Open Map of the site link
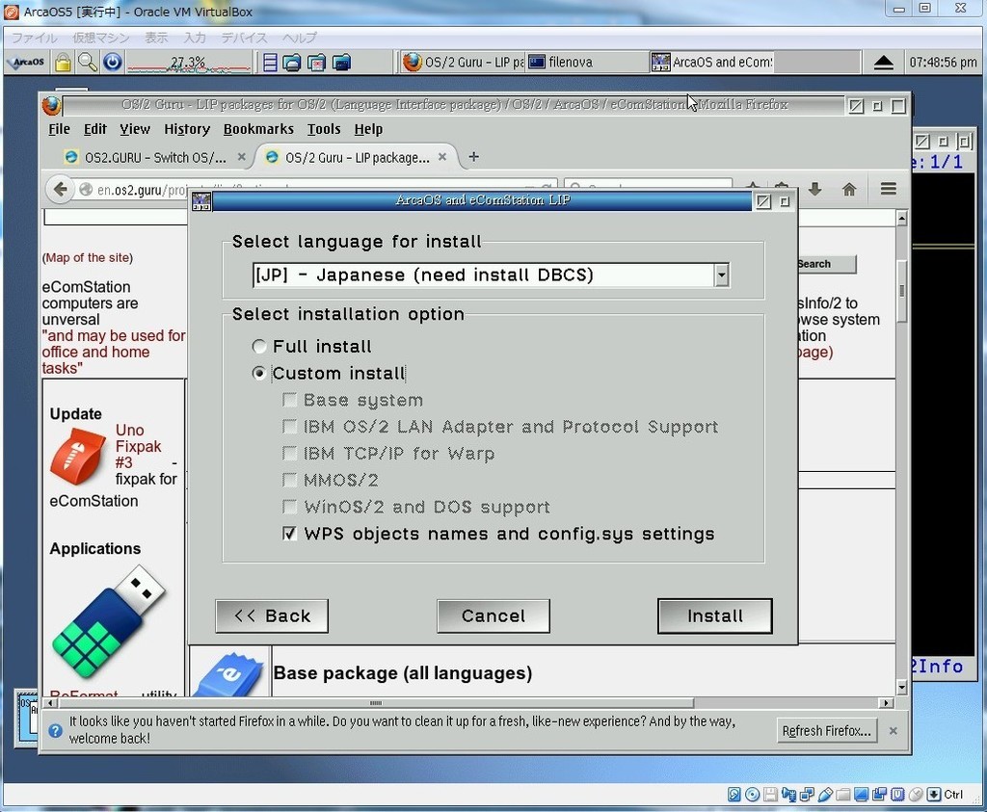Viewport: 987px width, 812px height. (88, 257)
